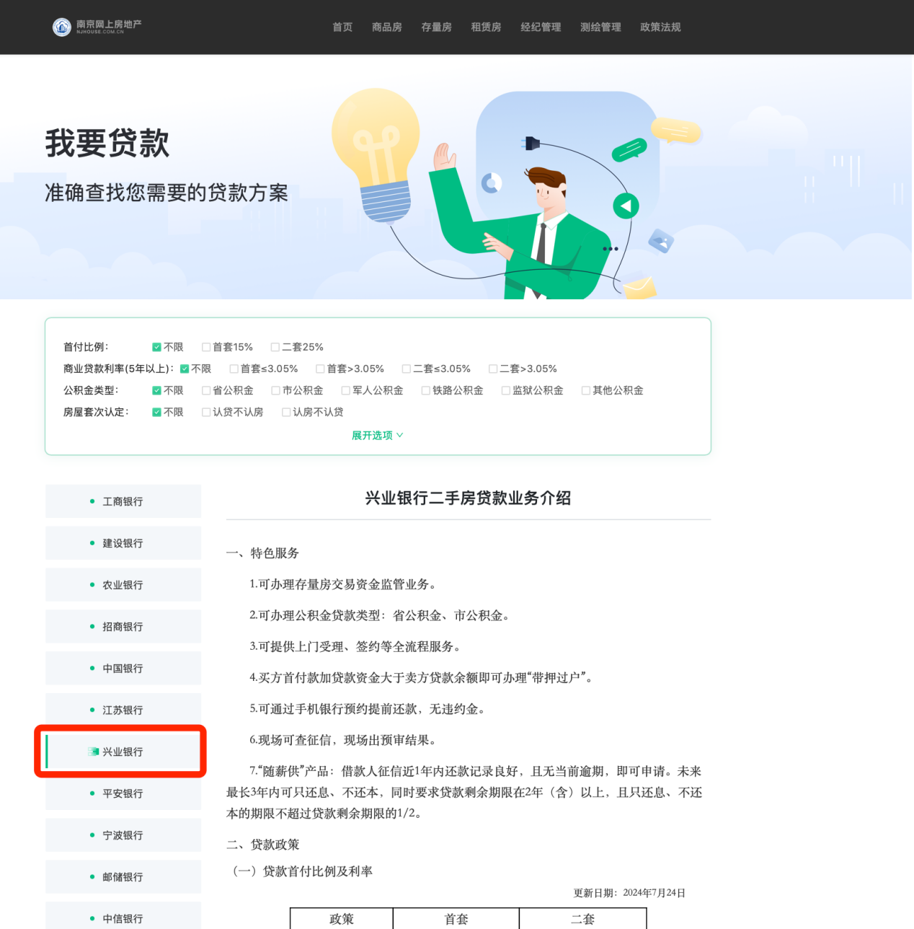Image resolution: width=914 pixels, height=929 pixels.
Task: Select 招商银行 in the bank list
Action: pyautogui.click(x=123, y=627)
